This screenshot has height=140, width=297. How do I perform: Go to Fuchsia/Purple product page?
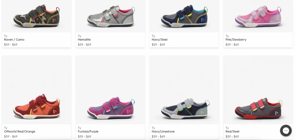point(88,132)
